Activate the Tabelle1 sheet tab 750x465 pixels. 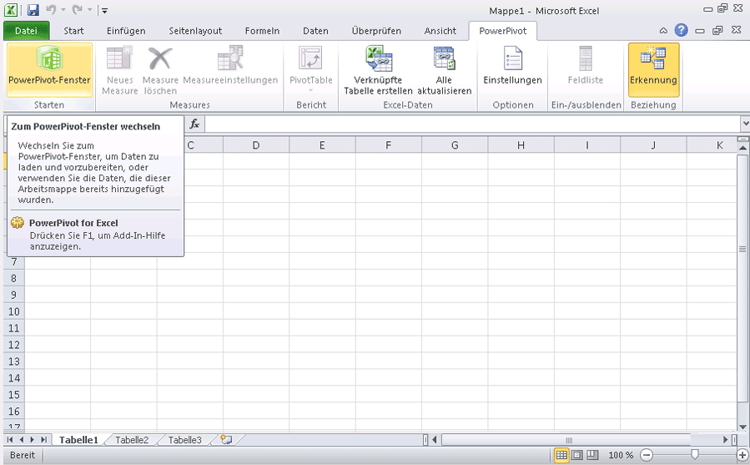(x=78, y=440)
